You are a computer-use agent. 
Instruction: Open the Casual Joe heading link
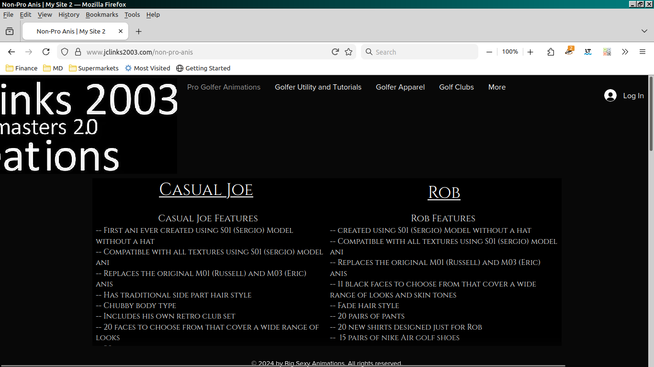point(206,190)
